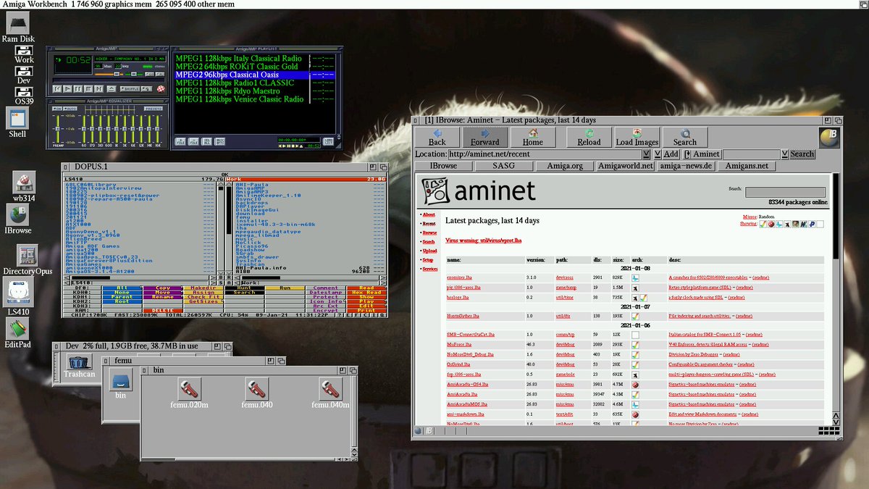Click IBrowse Forward navigation button
Image resolution: width=869 pixels, height=489 pixels.
click(484, 137)
